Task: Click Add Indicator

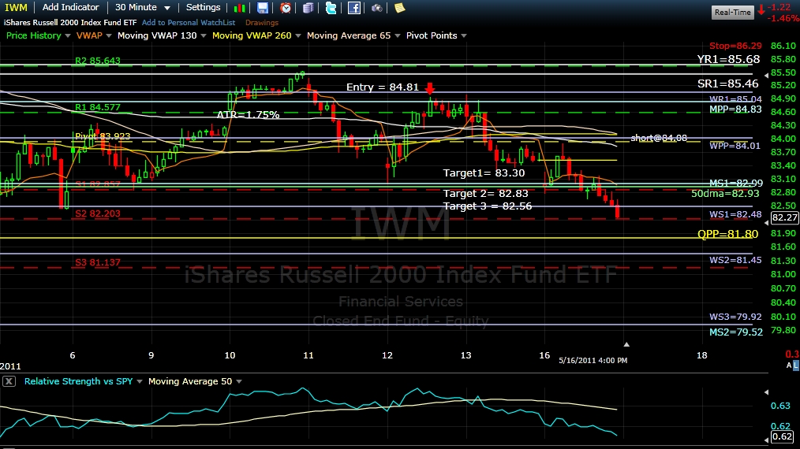Action: [70, 8]
